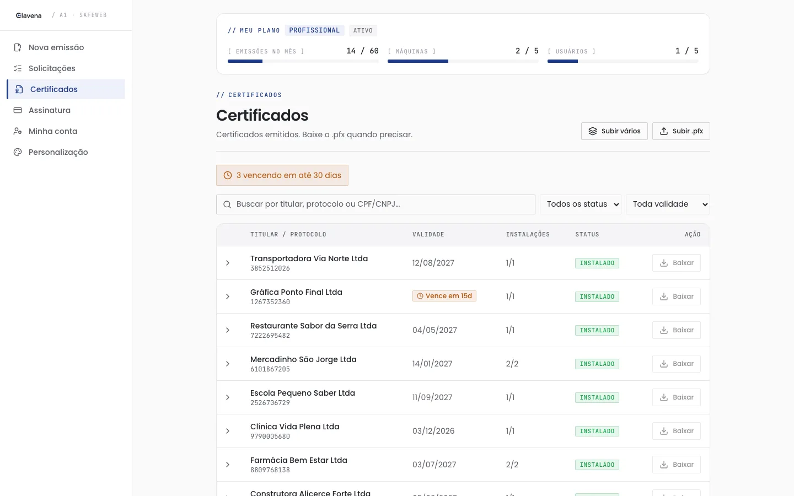Click the Emissões no mês progress bar

click(x=303, y=61)
